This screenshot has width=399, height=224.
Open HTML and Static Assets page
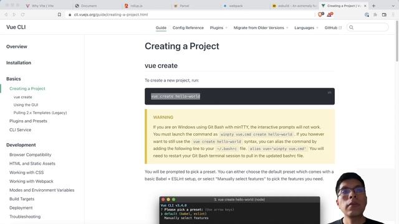(32, 164)
